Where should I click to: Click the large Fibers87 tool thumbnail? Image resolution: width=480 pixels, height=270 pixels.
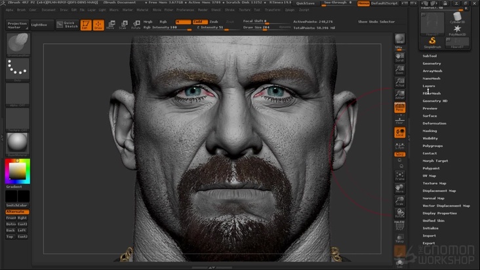(432, 24)
